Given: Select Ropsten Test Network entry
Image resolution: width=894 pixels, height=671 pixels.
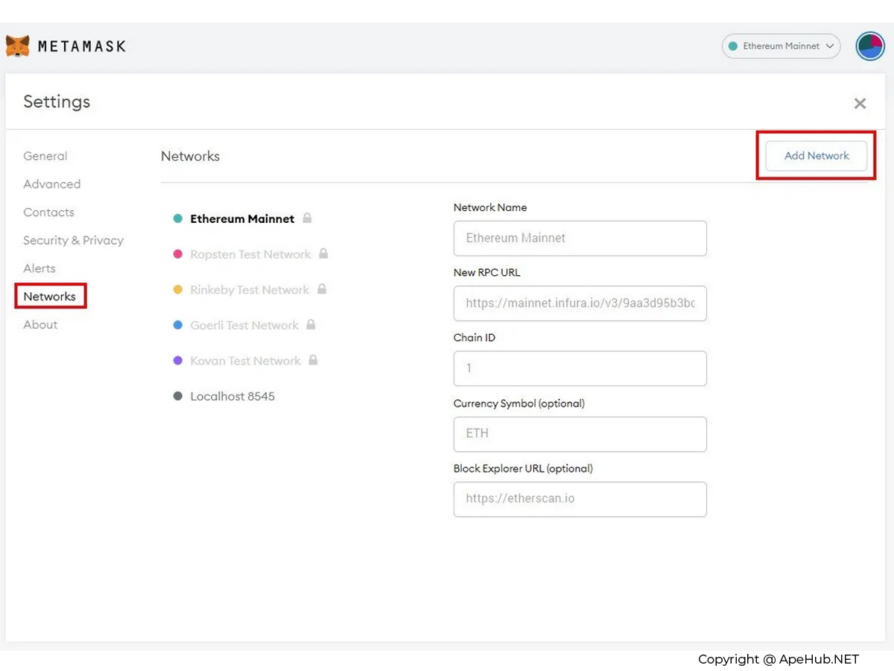Looking at the screenshot, I should [x=250, y=254].
